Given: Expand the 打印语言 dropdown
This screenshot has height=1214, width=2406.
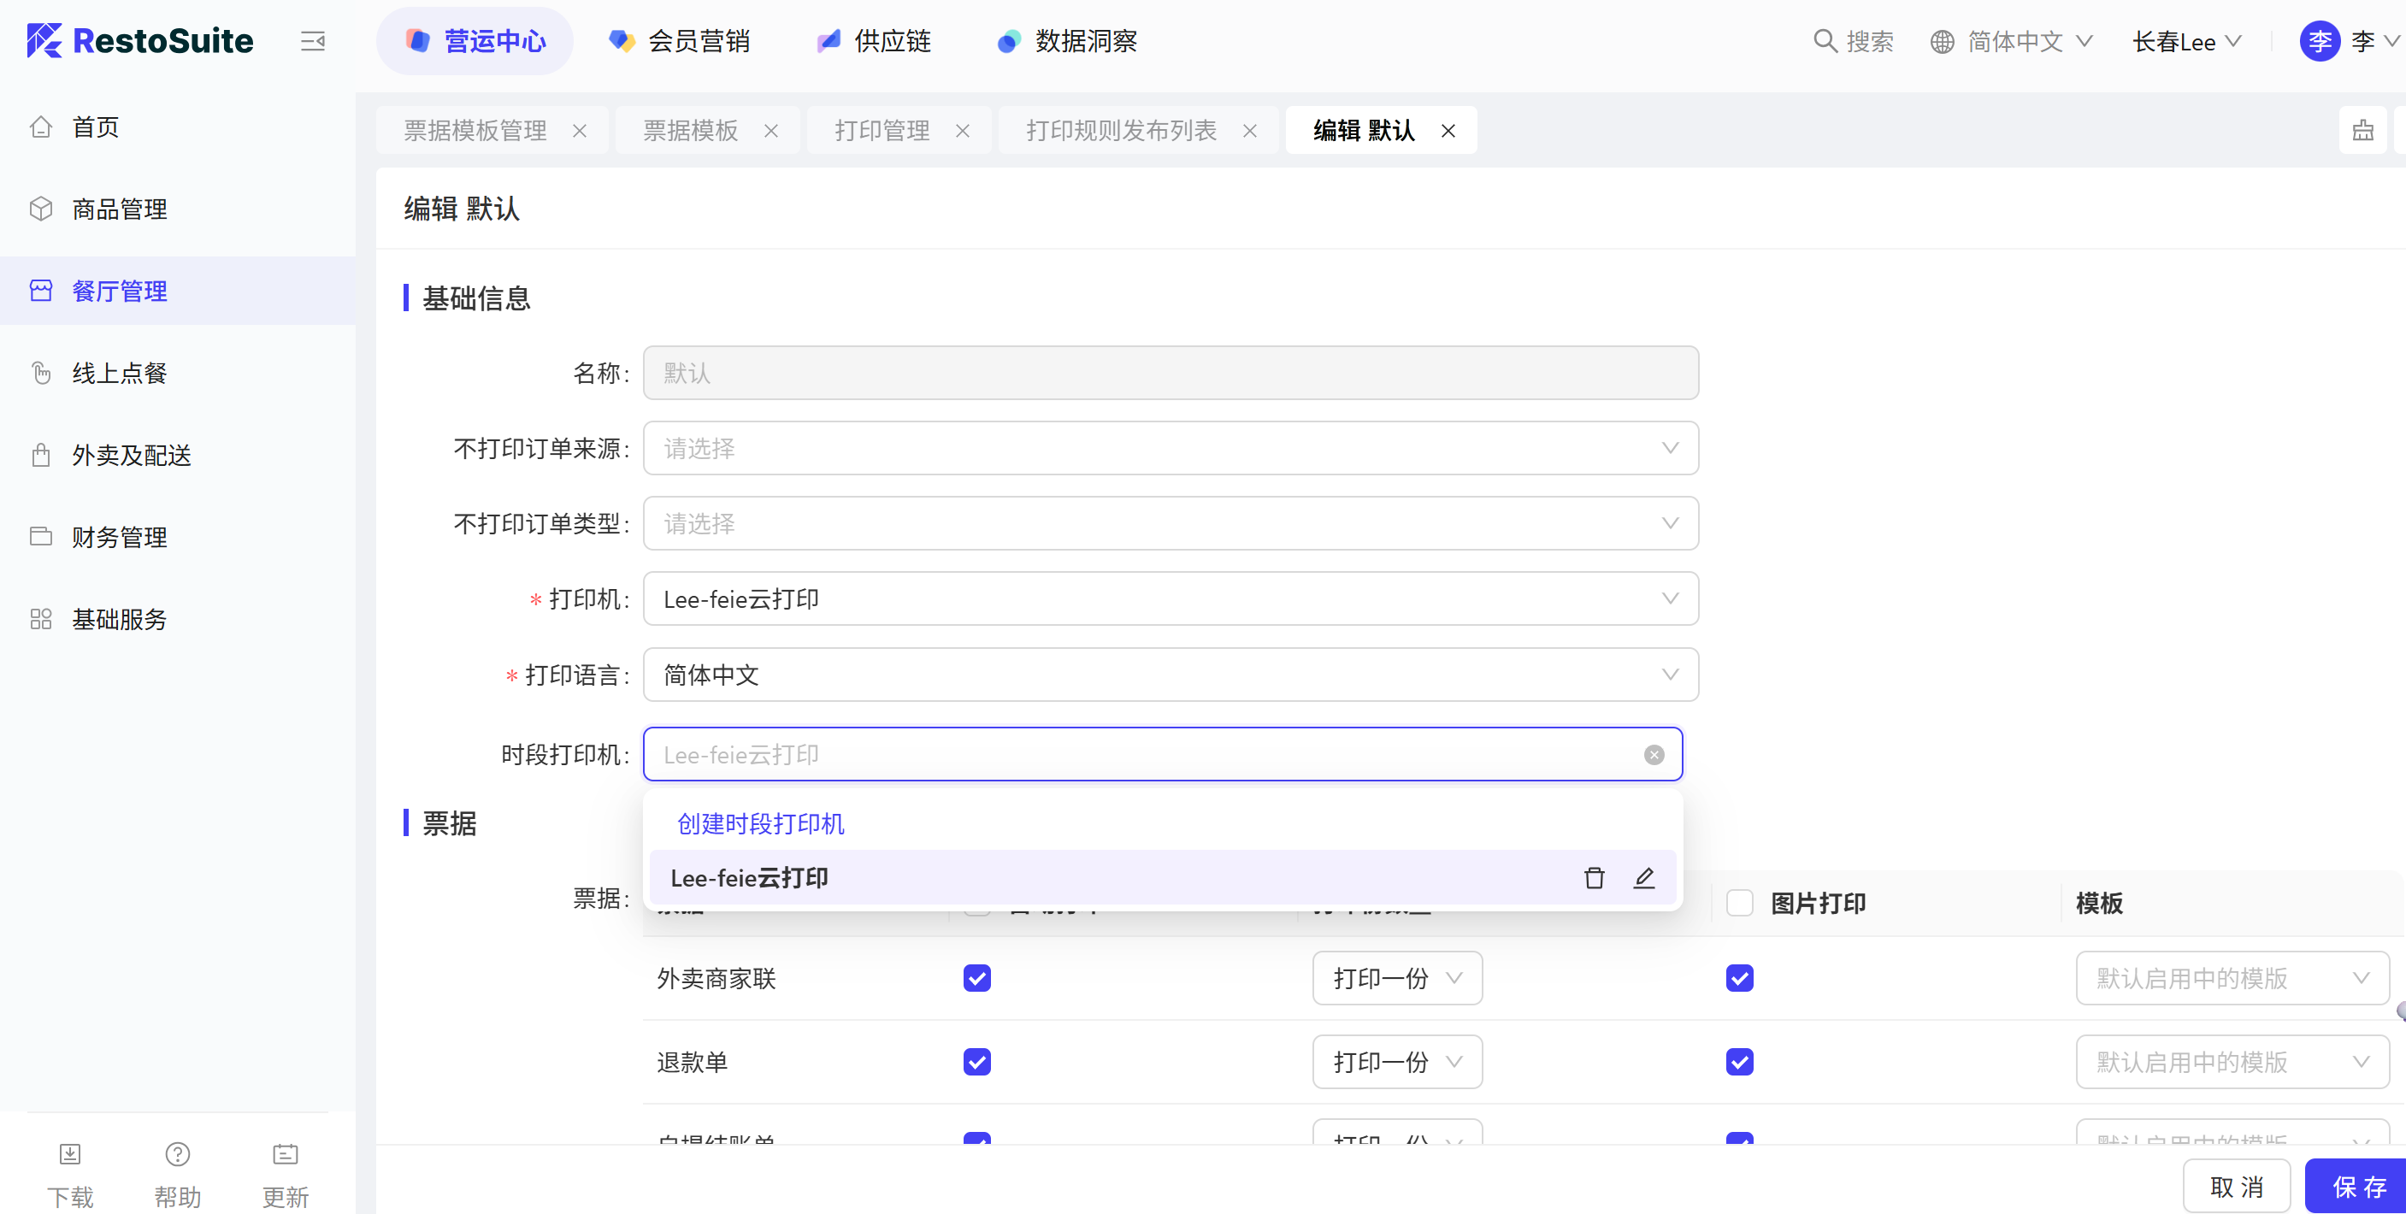Looking at the screenshot, I should tap(1170, 675).
